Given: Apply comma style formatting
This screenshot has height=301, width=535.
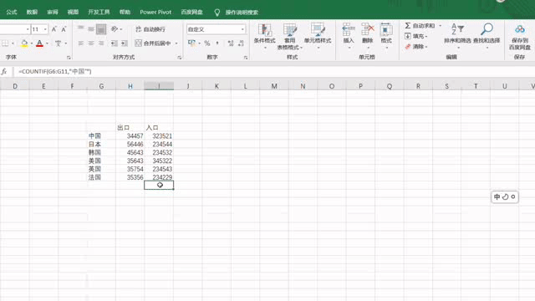Looking at the screenshot, I should point(217,43).
